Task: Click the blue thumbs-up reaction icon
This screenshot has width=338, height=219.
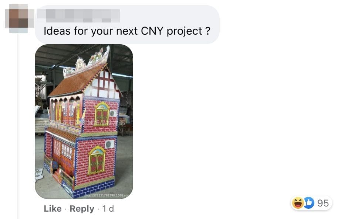Action: (x=310, y=203)
